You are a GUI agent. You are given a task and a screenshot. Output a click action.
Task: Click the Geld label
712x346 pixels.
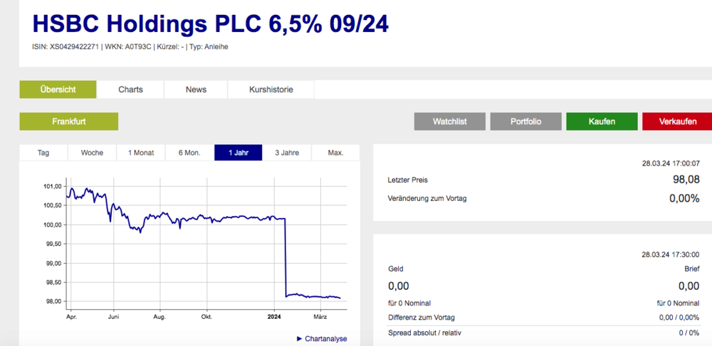pyautogui.click(x=395, y=269)
